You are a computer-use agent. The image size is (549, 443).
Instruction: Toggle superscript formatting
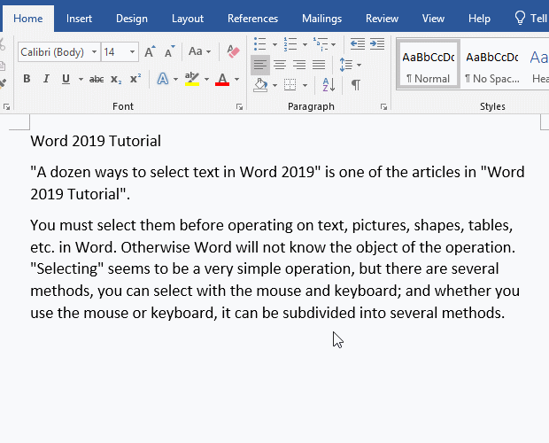pyautogui.click(x=135, y=79)
